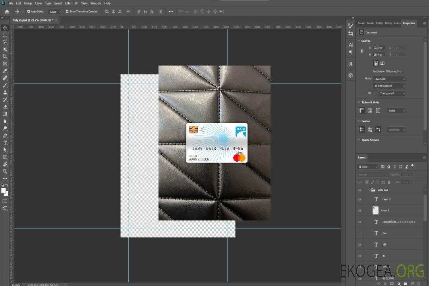429x286 pixels.
Task: Hide the Layer 2 text layer
Action: 360,199
